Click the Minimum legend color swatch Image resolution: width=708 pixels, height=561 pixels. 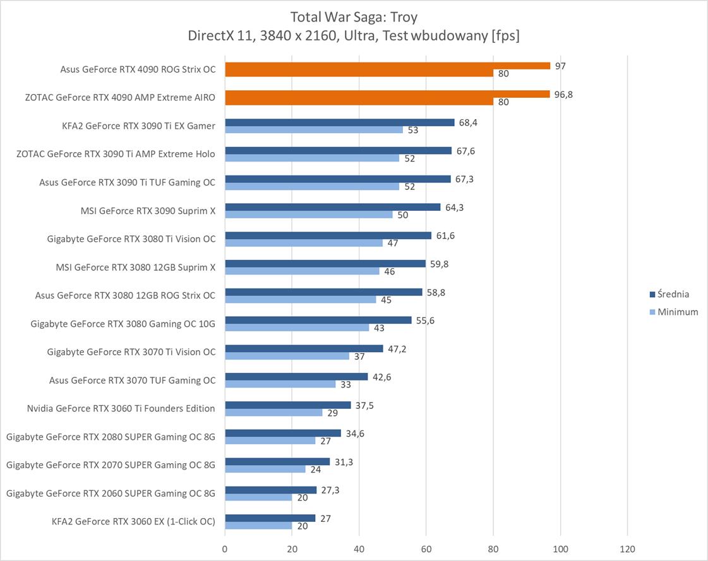click(652, 312)
